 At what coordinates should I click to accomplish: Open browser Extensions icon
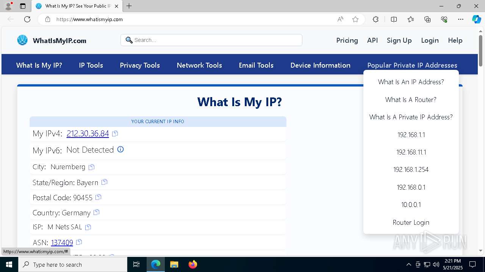click(x=375, y=19)
